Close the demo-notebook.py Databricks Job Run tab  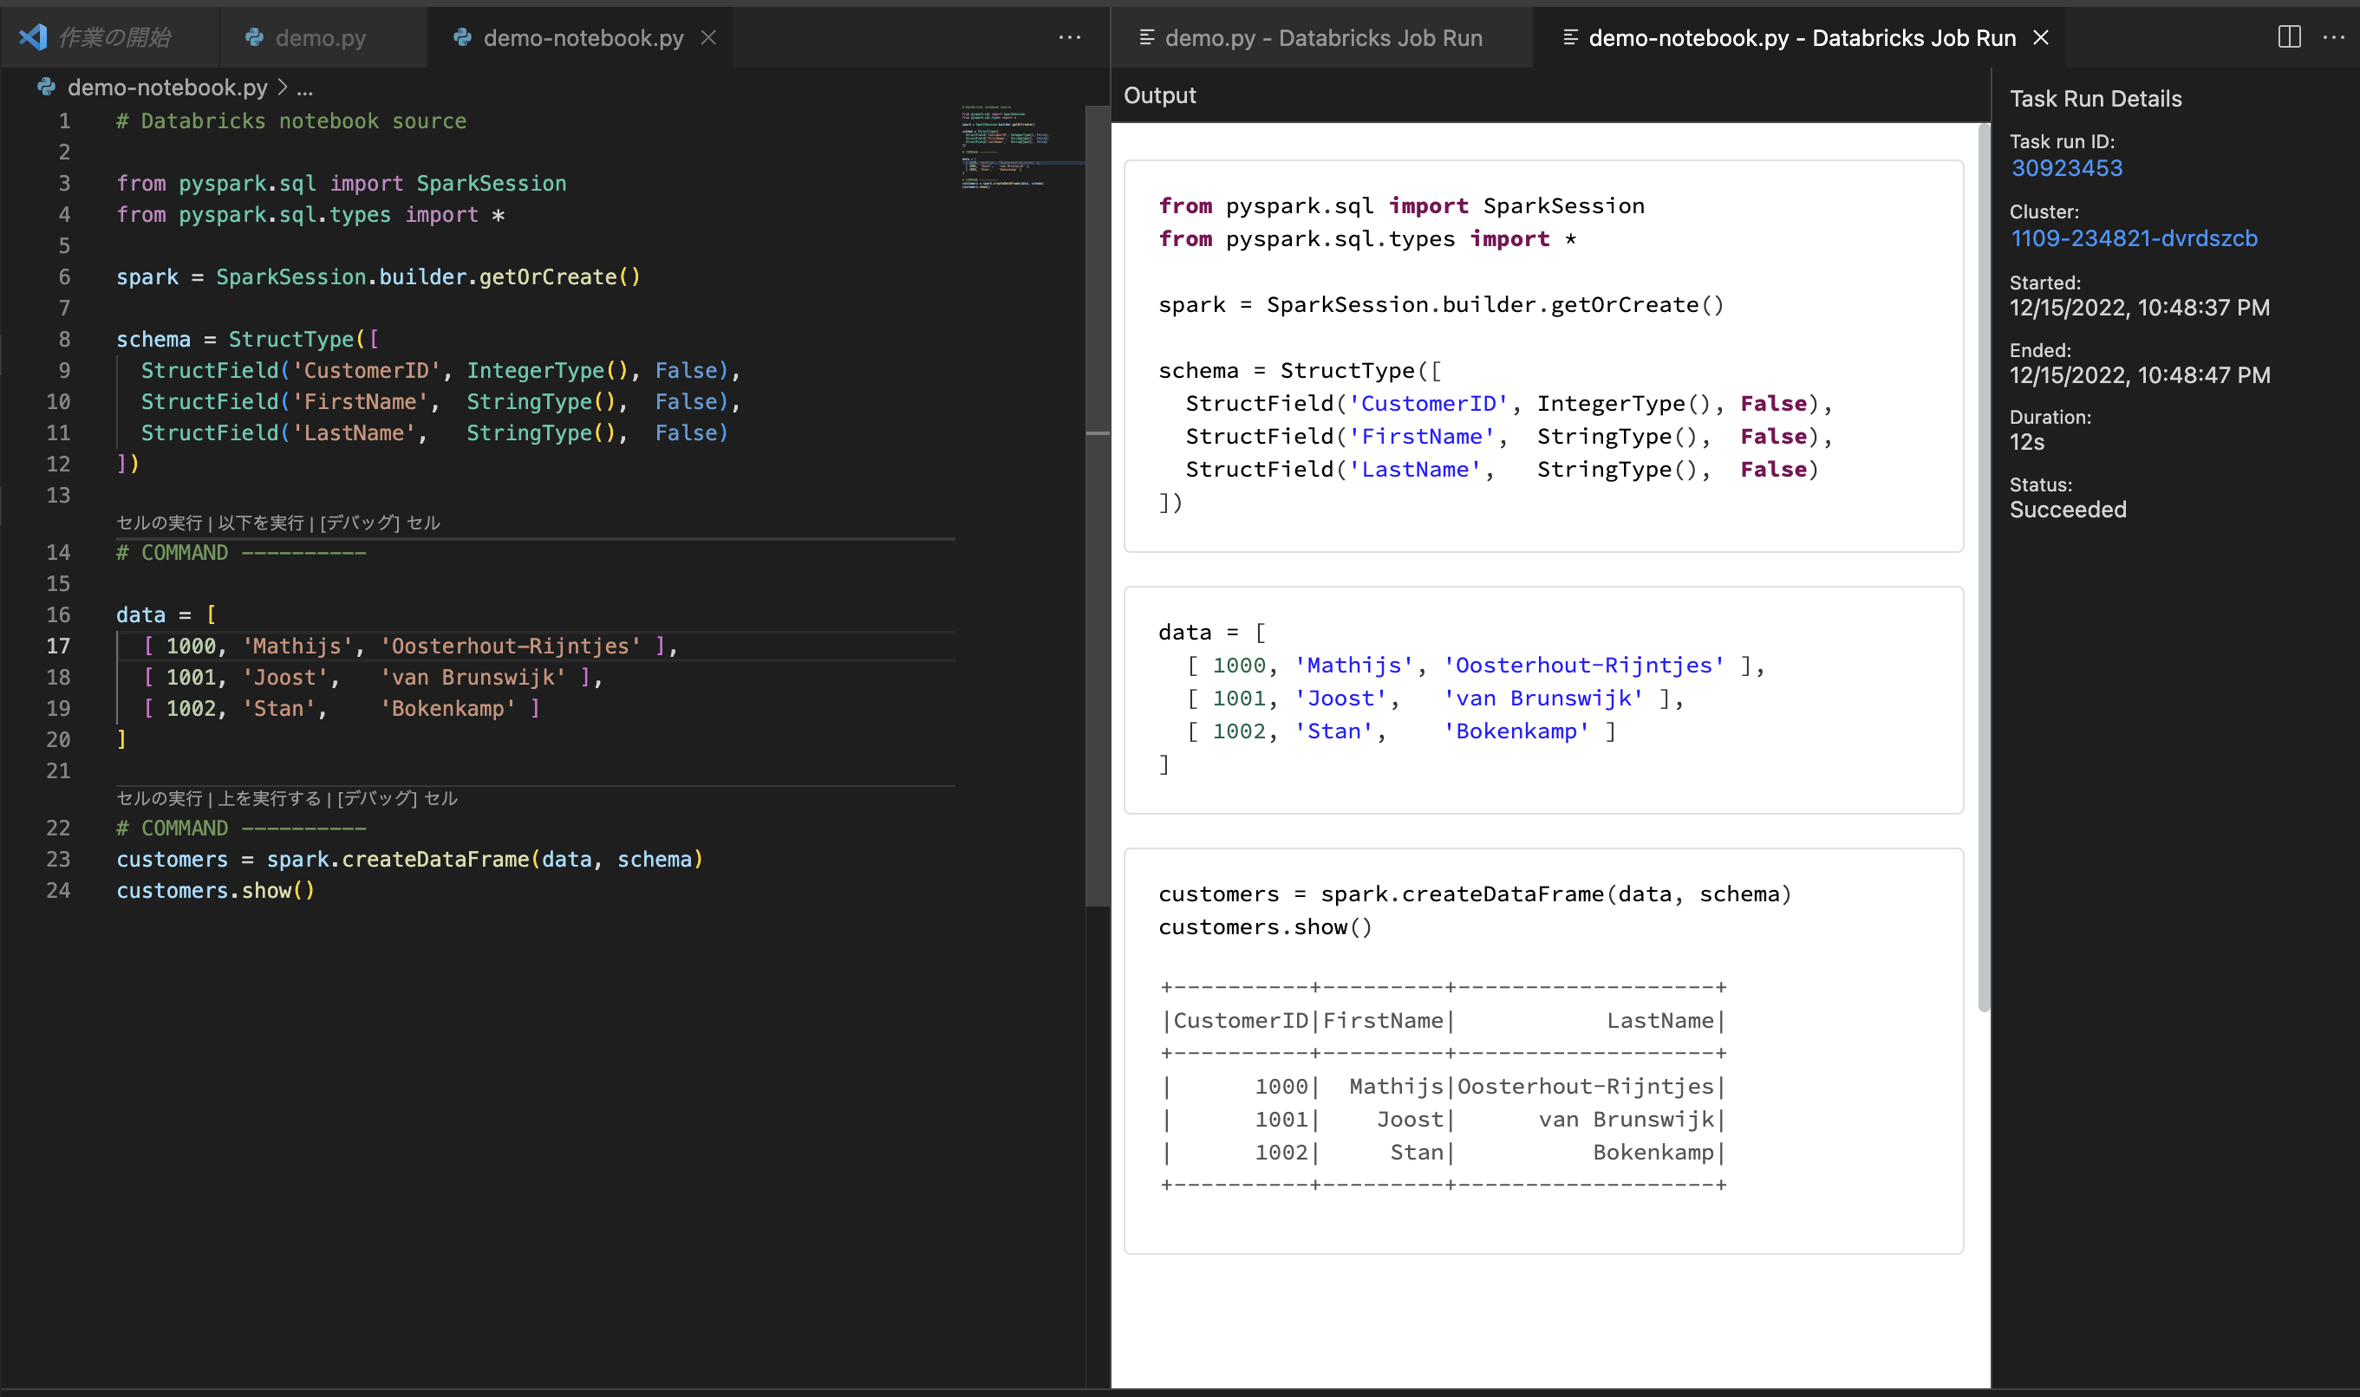coord(2042,37)
